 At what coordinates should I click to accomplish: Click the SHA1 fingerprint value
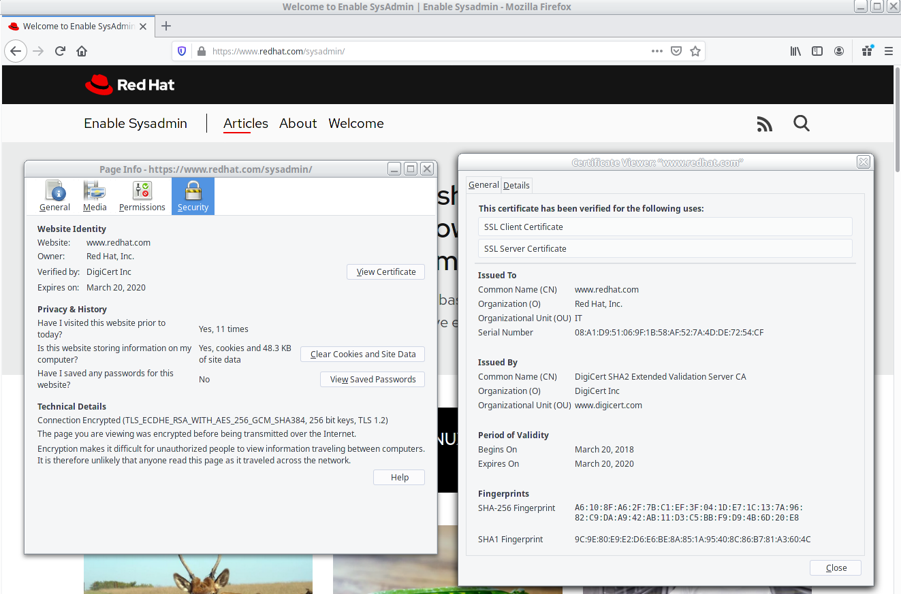click(693, 540)
